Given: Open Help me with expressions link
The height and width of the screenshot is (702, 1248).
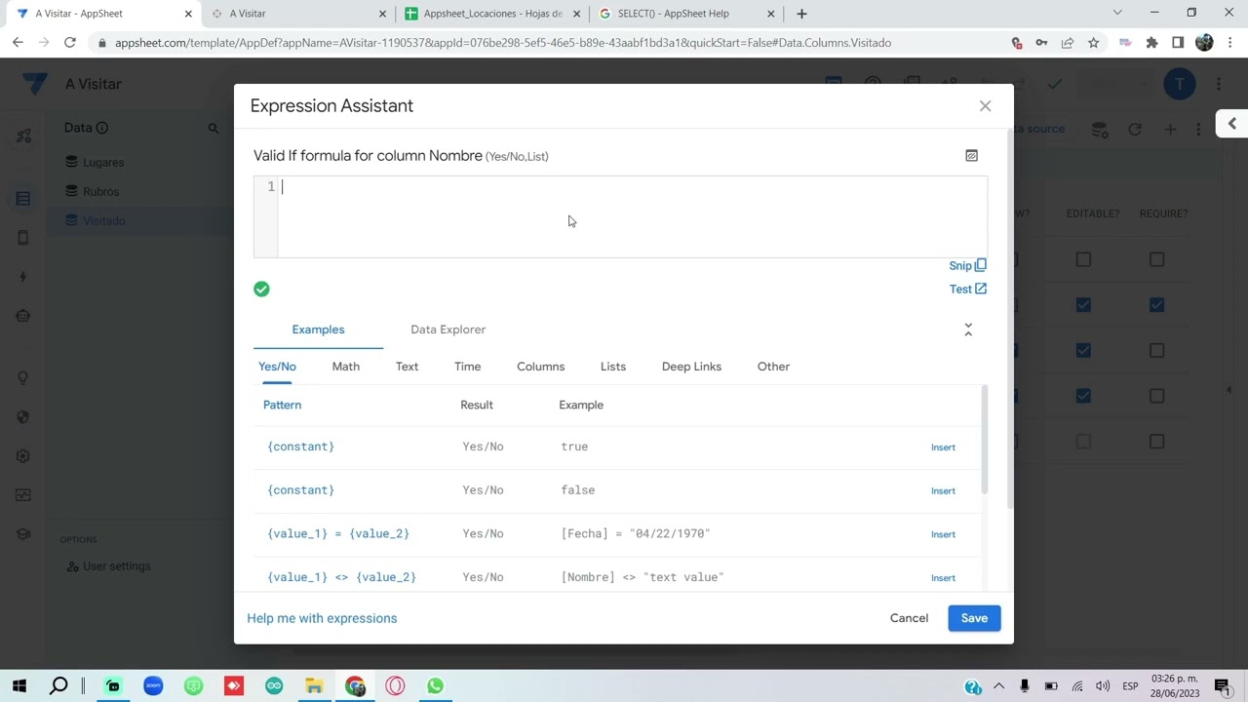Looking at the screenshot, I should coord(322,618).
